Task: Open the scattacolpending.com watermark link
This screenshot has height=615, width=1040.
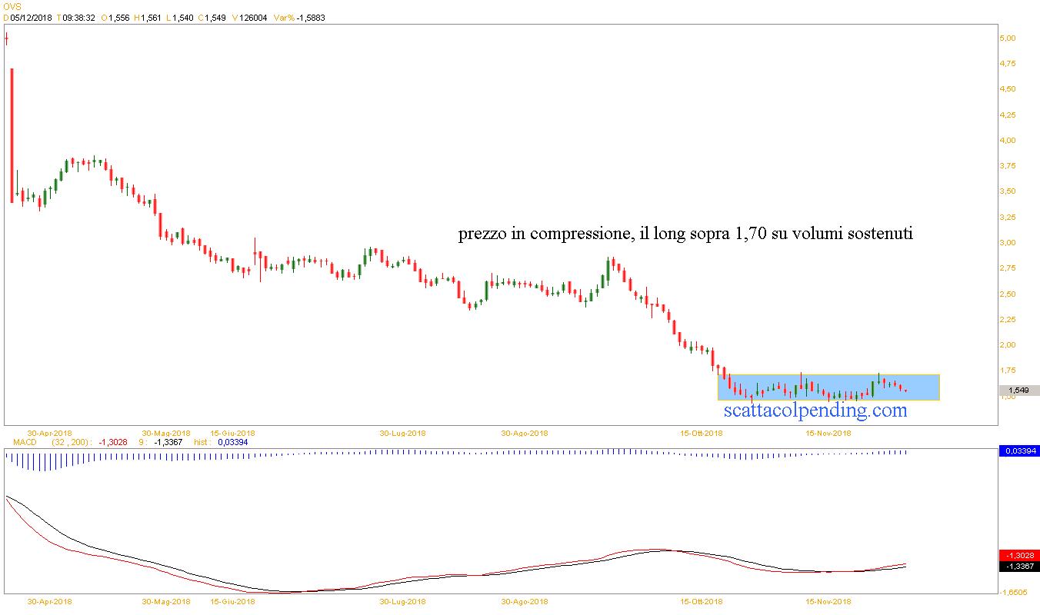Action: coord(815,411)
